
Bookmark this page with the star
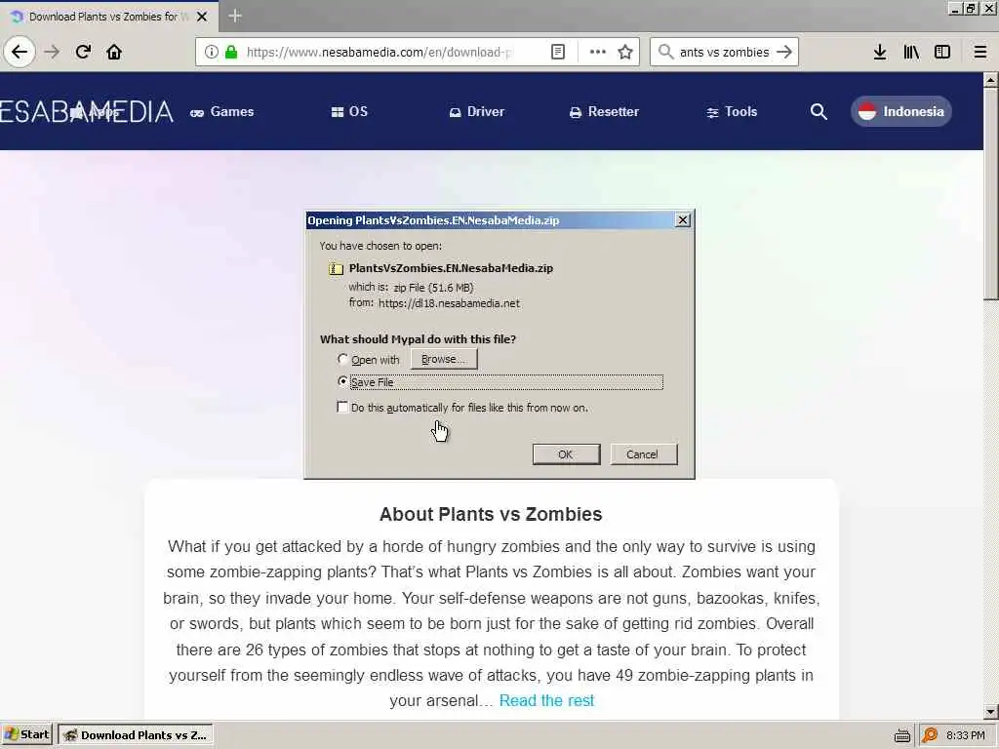[x=625, y=52]
